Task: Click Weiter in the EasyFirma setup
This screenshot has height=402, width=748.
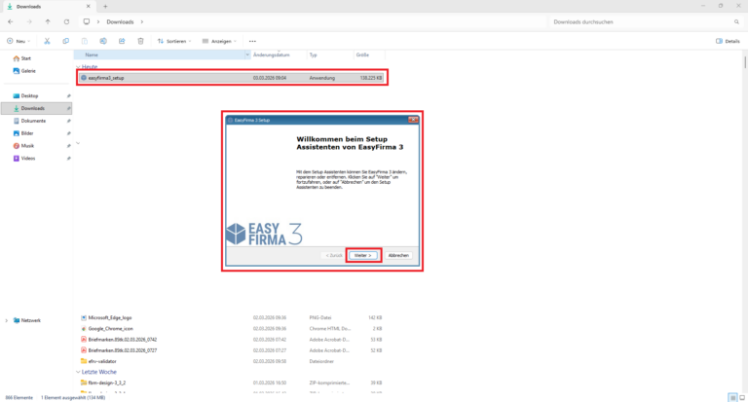Action: [x=363, y=256]
